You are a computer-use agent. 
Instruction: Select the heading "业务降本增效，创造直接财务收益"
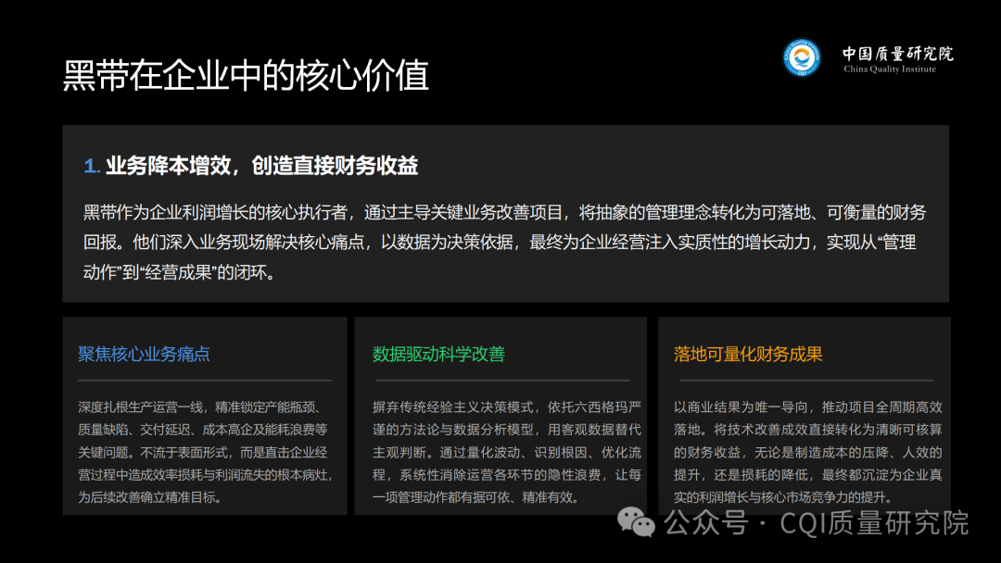tap(261, 166)
